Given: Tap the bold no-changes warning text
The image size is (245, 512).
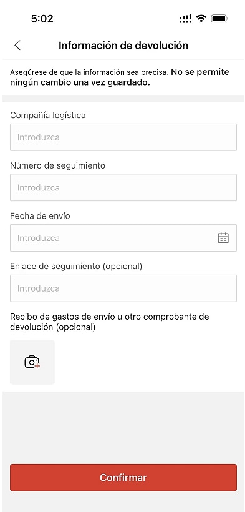Looking at the screenshot, I should point(120,77).
